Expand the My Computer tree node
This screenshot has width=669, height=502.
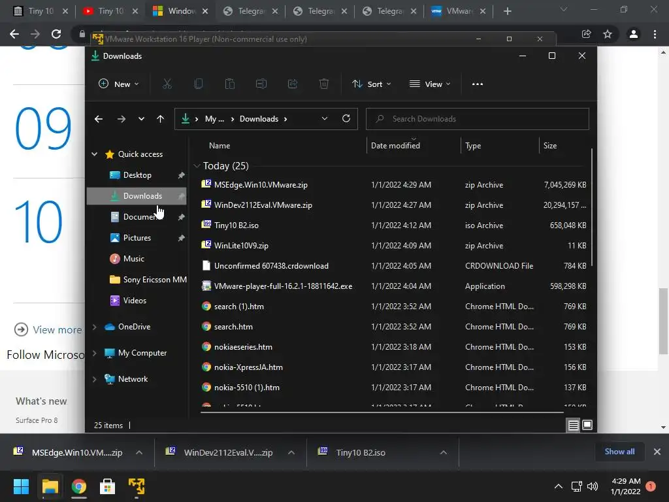[x=94, y=353]
